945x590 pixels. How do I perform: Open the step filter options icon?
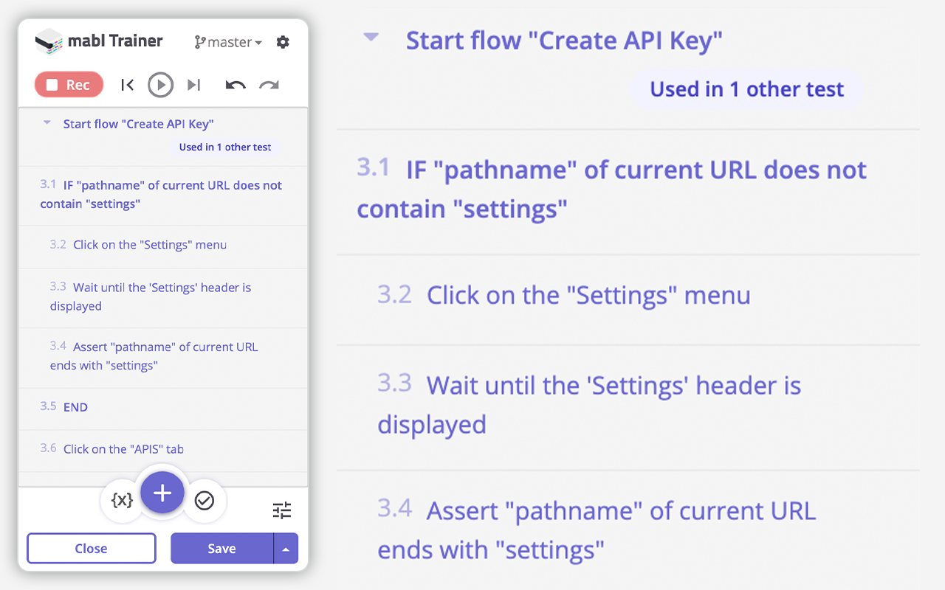(x=281, y=510)
